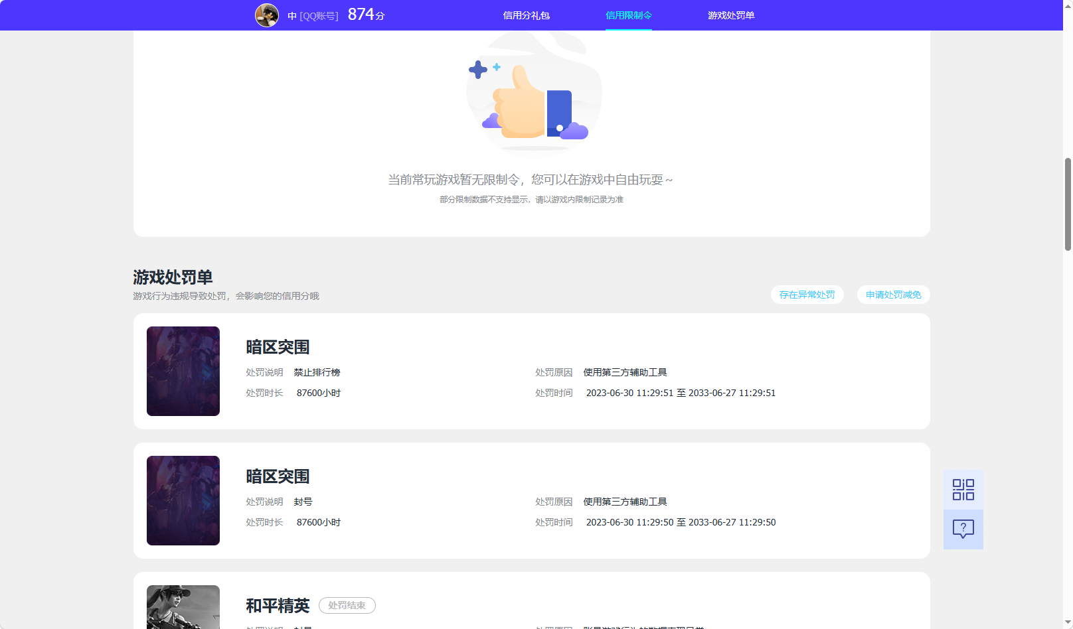
Task: Click the 禁止排行榜 penalty description text
Action: (317, 372)
